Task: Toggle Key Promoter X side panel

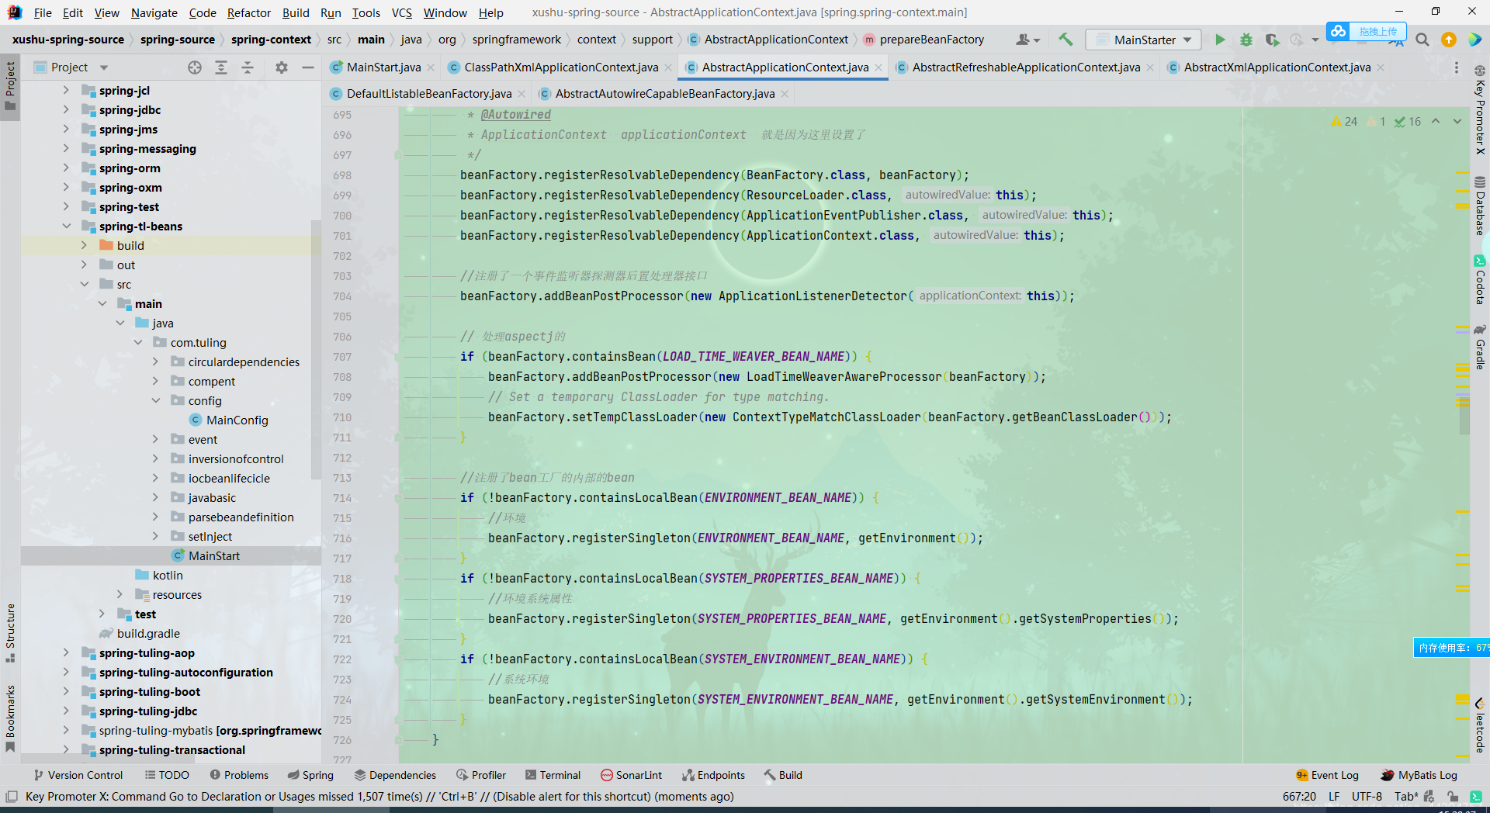Action: (1480, 110)
